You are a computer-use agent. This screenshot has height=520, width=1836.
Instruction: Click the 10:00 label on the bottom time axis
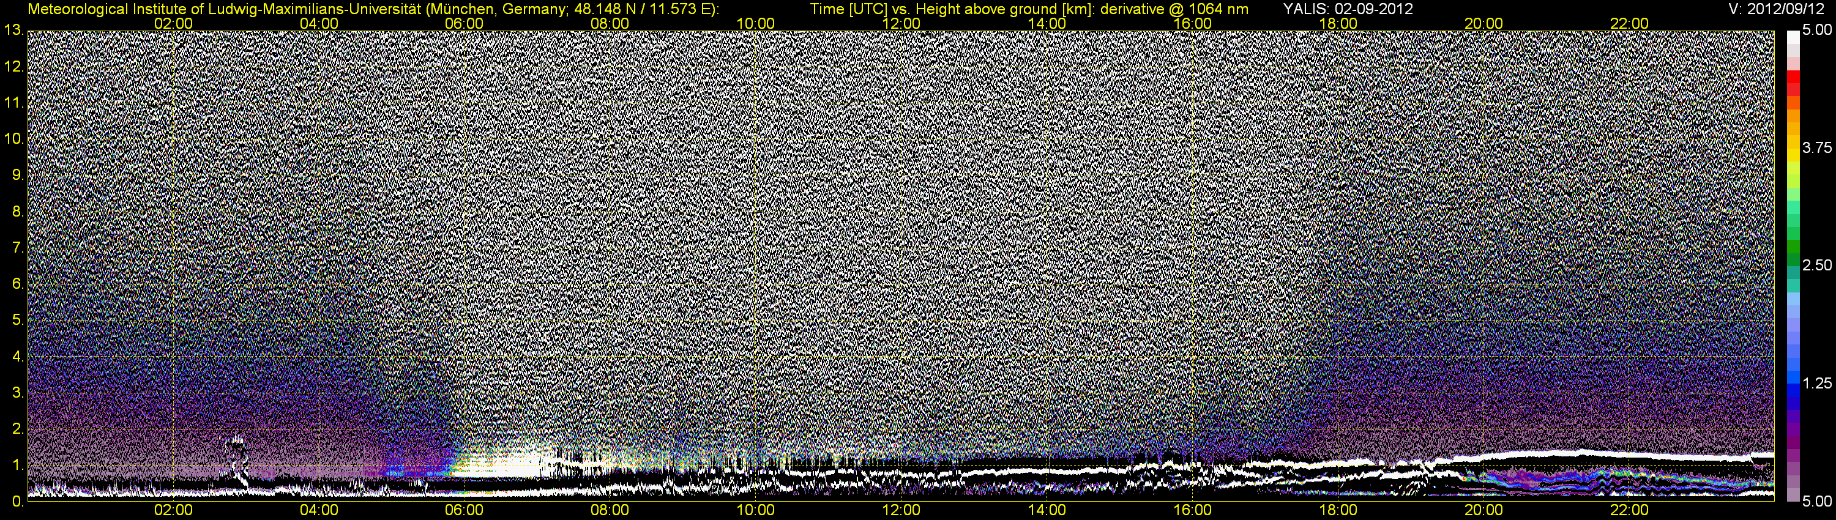(x=755, y=510)
